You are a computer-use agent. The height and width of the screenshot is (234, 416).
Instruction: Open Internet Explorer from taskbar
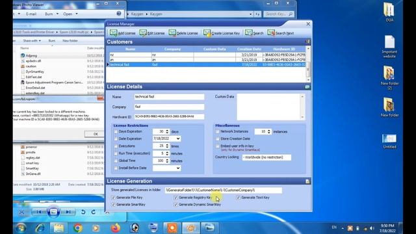point(40,228)
